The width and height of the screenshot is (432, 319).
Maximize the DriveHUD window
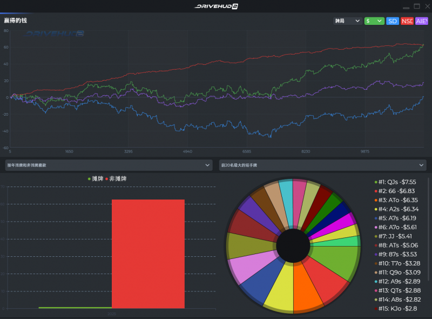click(x=416, y=6)
